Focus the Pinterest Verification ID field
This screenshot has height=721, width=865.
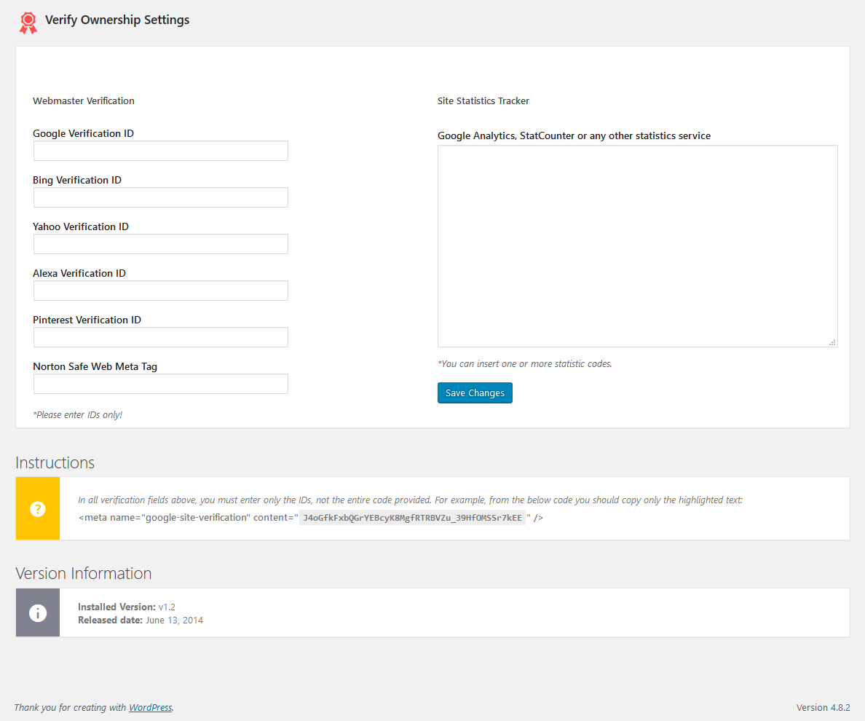point(160,338)
